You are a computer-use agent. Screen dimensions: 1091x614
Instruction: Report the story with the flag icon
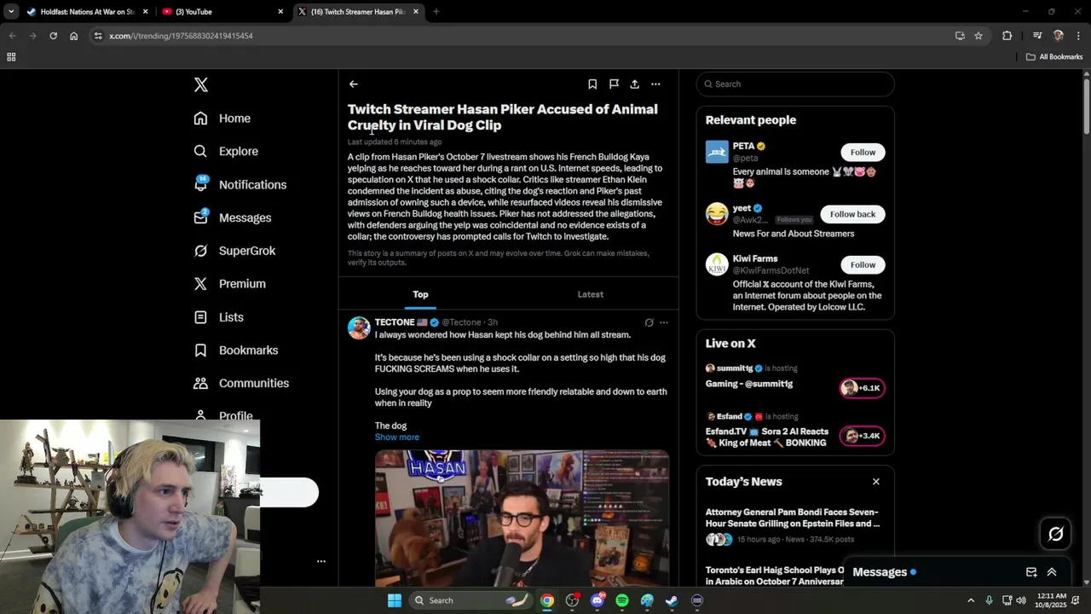coord(614,84)
